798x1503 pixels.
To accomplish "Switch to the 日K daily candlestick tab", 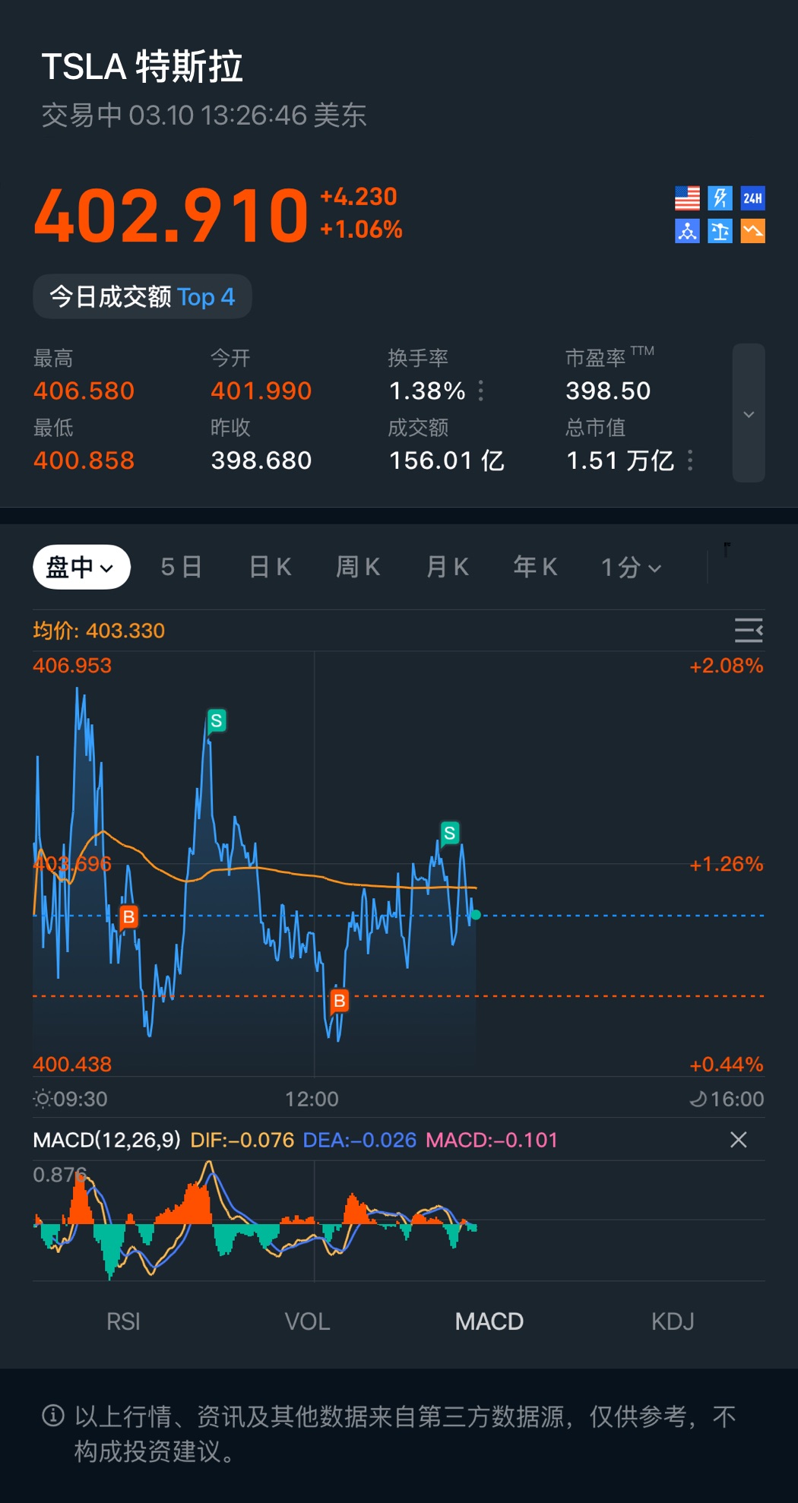I will (270, 567).
